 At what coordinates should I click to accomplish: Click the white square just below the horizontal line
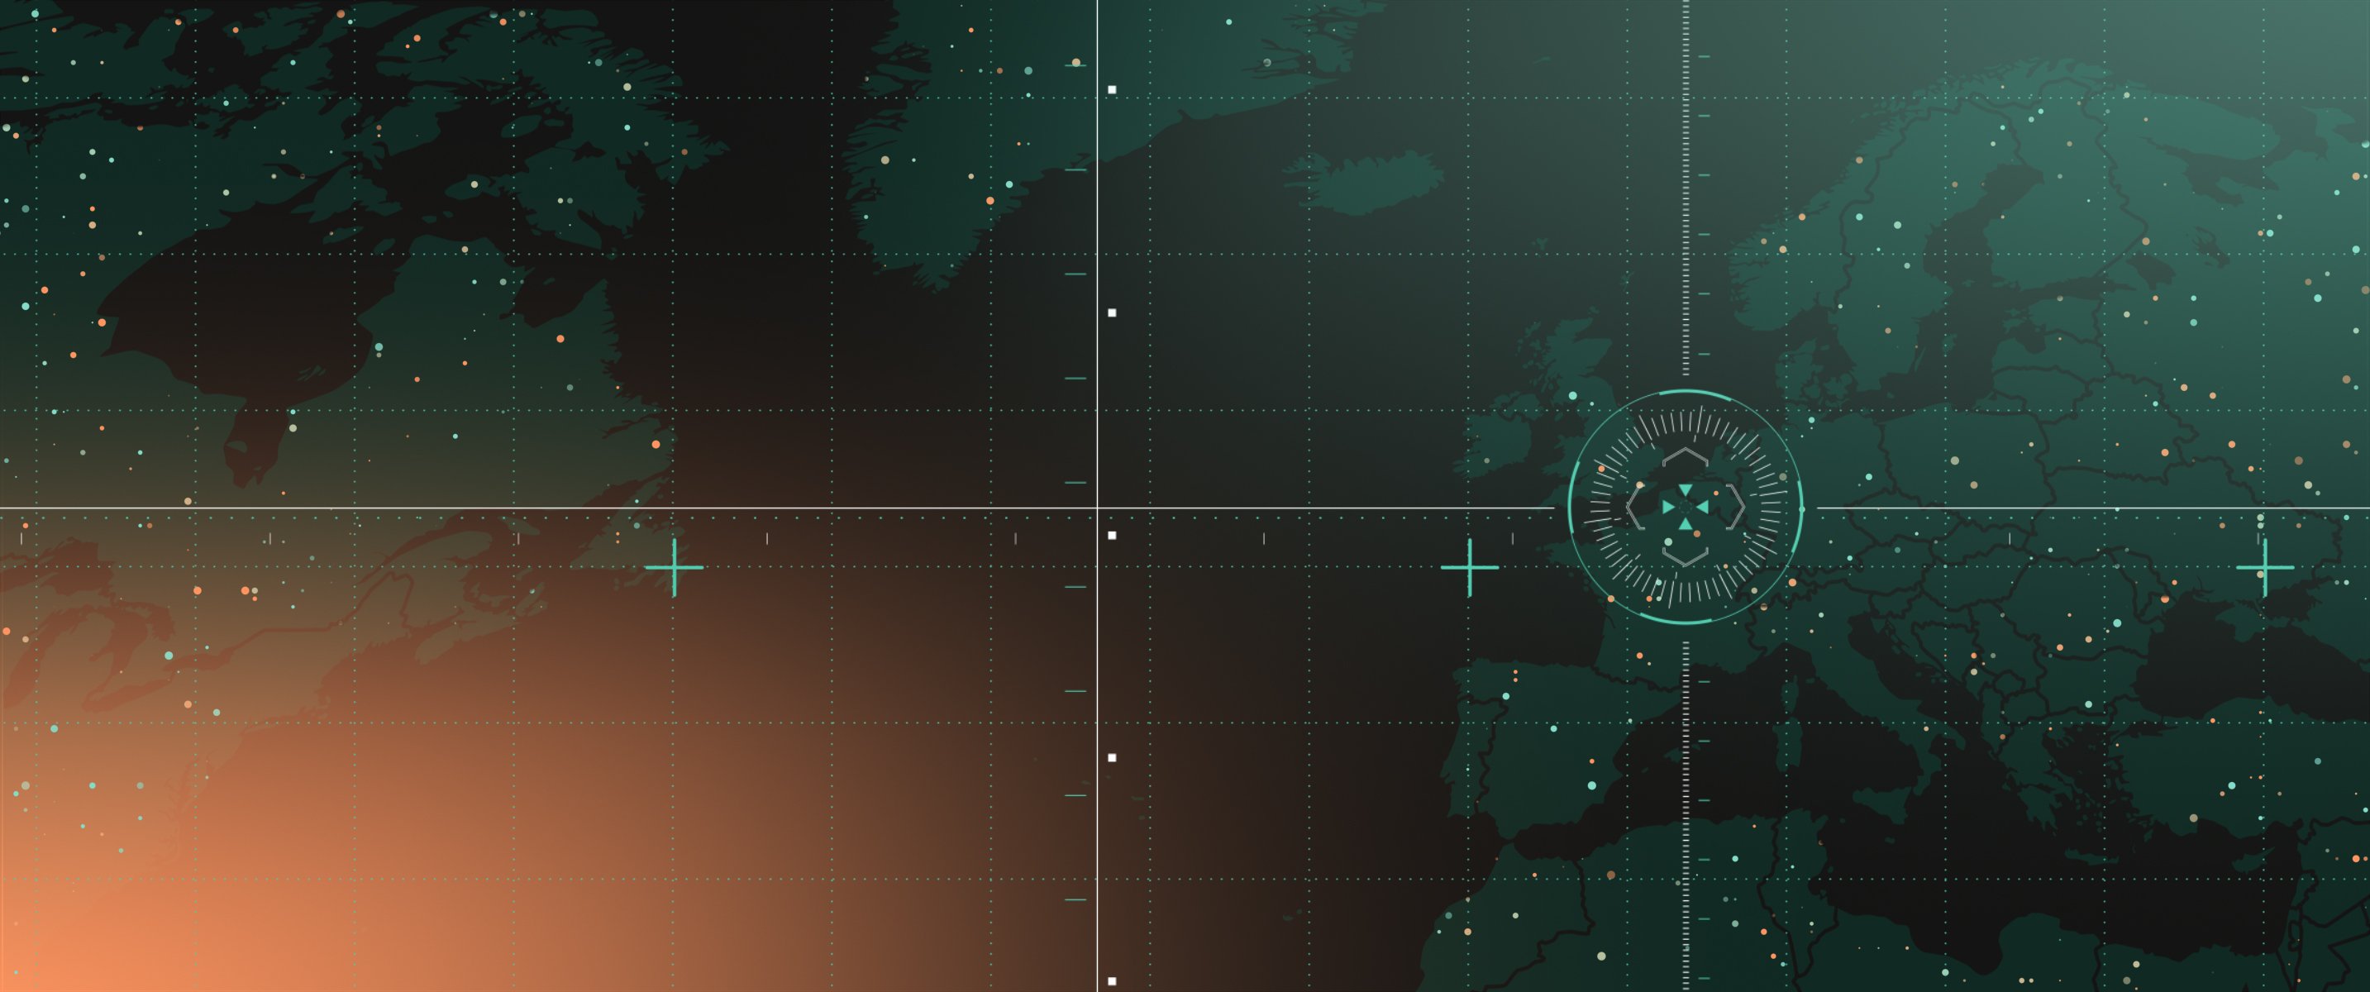pyautogui.click(x=1111, y=536)
